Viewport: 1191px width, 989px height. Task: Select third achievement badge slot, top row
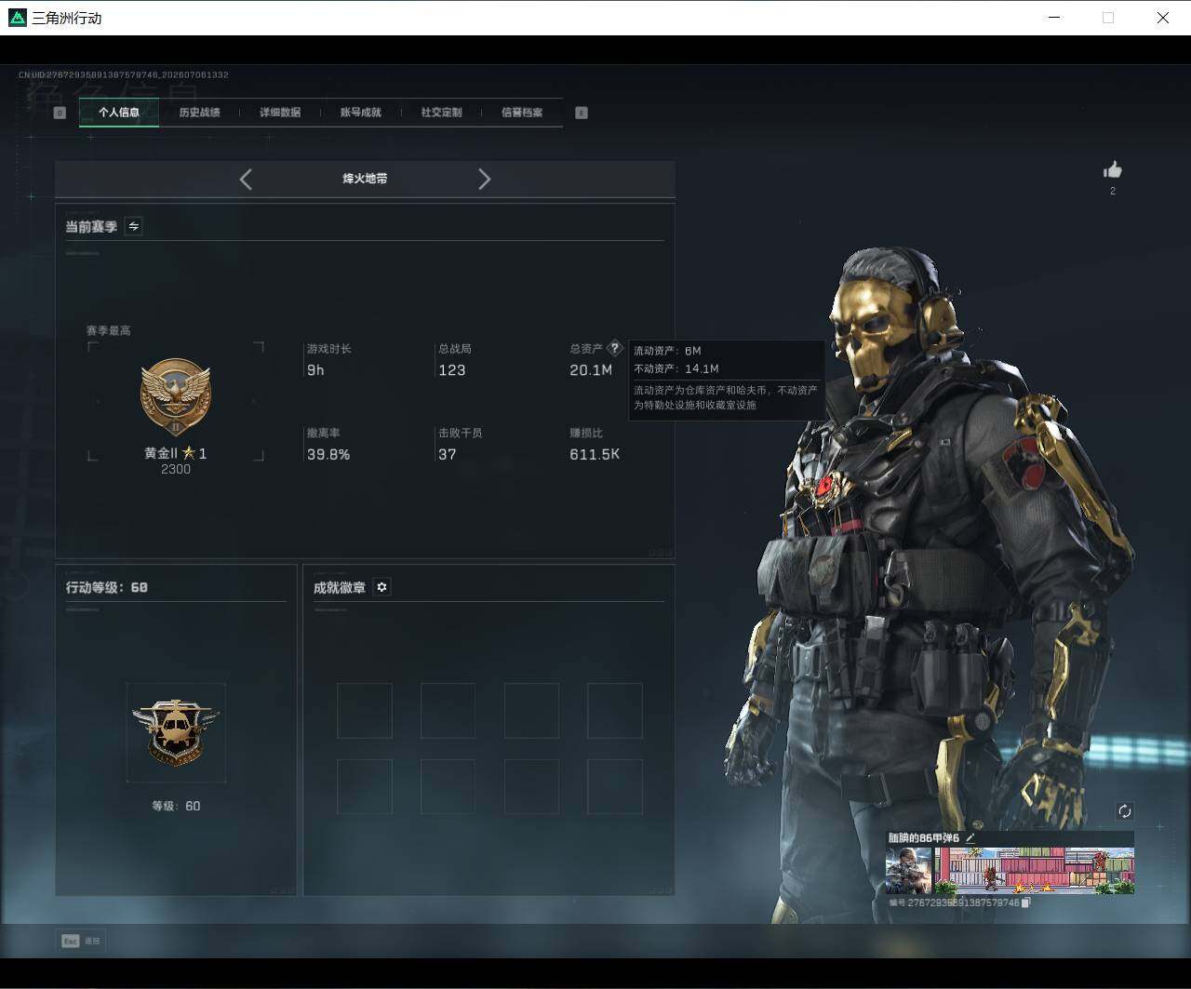point(531,711)
